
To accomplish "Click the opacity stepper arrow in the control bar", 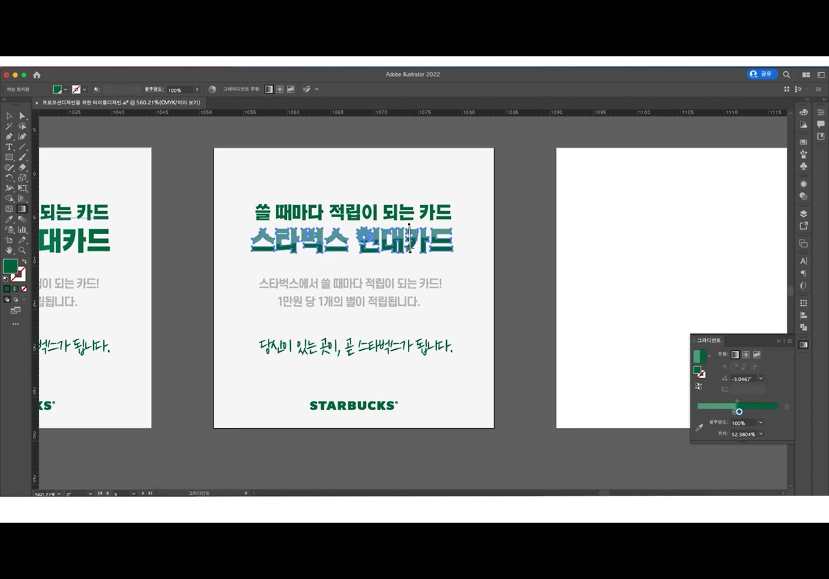I will coord(198,89).
